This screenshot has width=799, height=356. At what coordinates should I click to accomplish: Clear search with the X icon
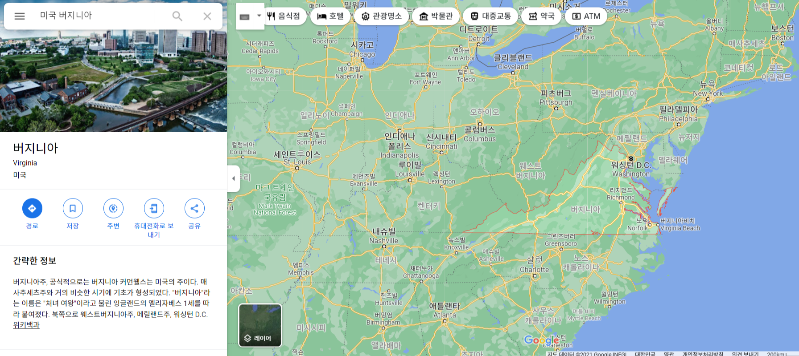point(207,16)
